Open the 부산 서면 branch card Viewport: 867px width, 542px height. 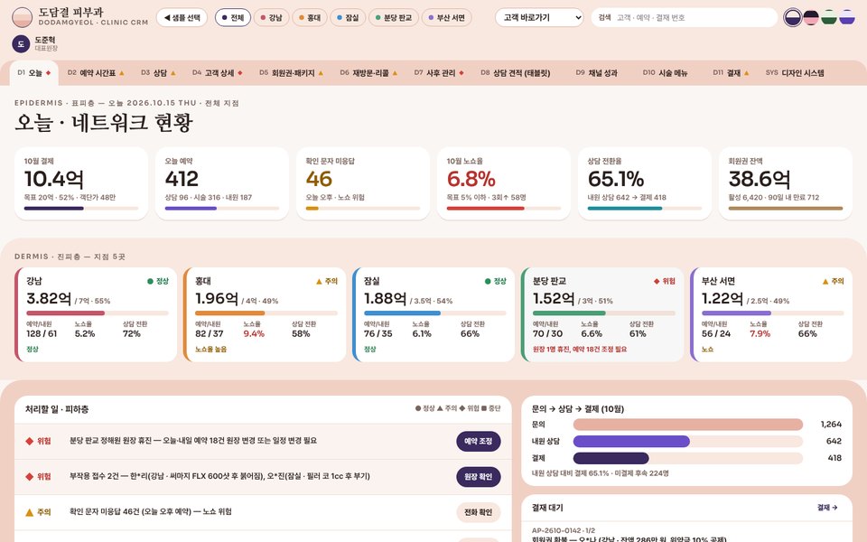coord(771,314)
